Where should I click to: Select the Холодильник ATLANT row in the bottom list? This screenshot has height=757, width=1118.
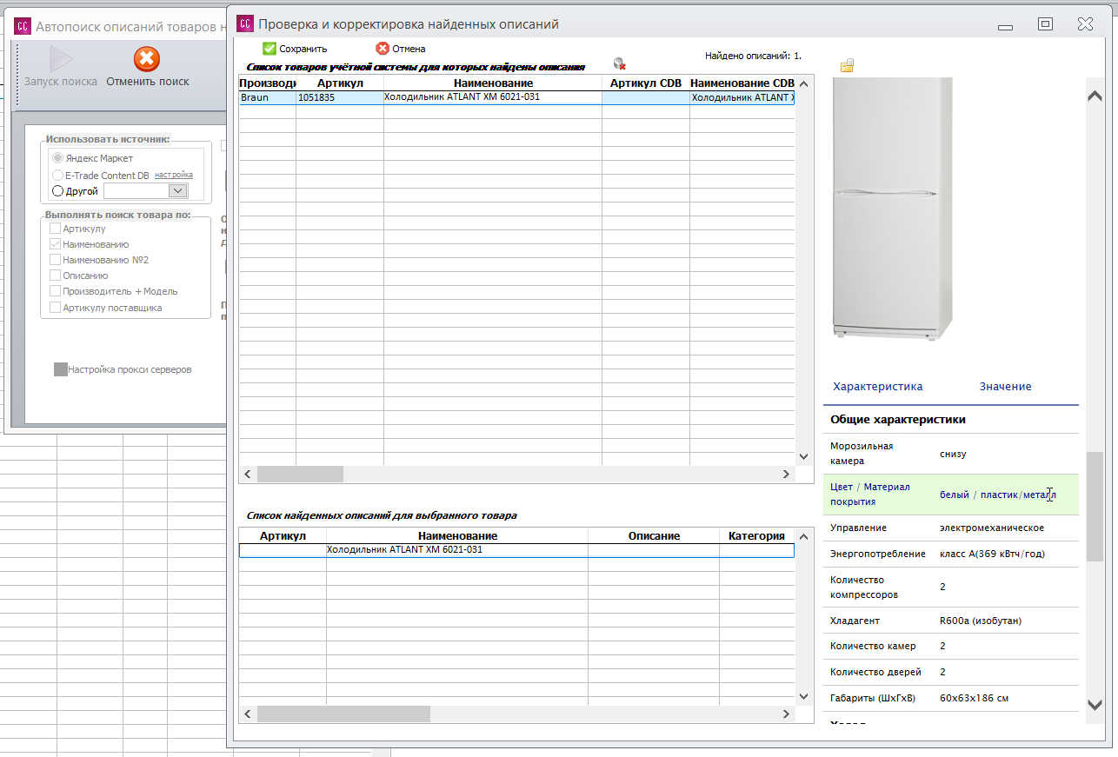516,550
